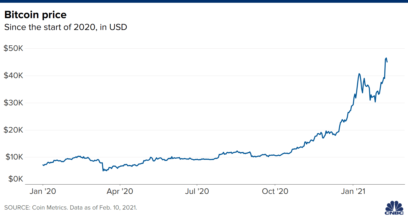408x220 pixels.
Task: Click the March 2020 crash low on the line
Action: click(103, 171)
